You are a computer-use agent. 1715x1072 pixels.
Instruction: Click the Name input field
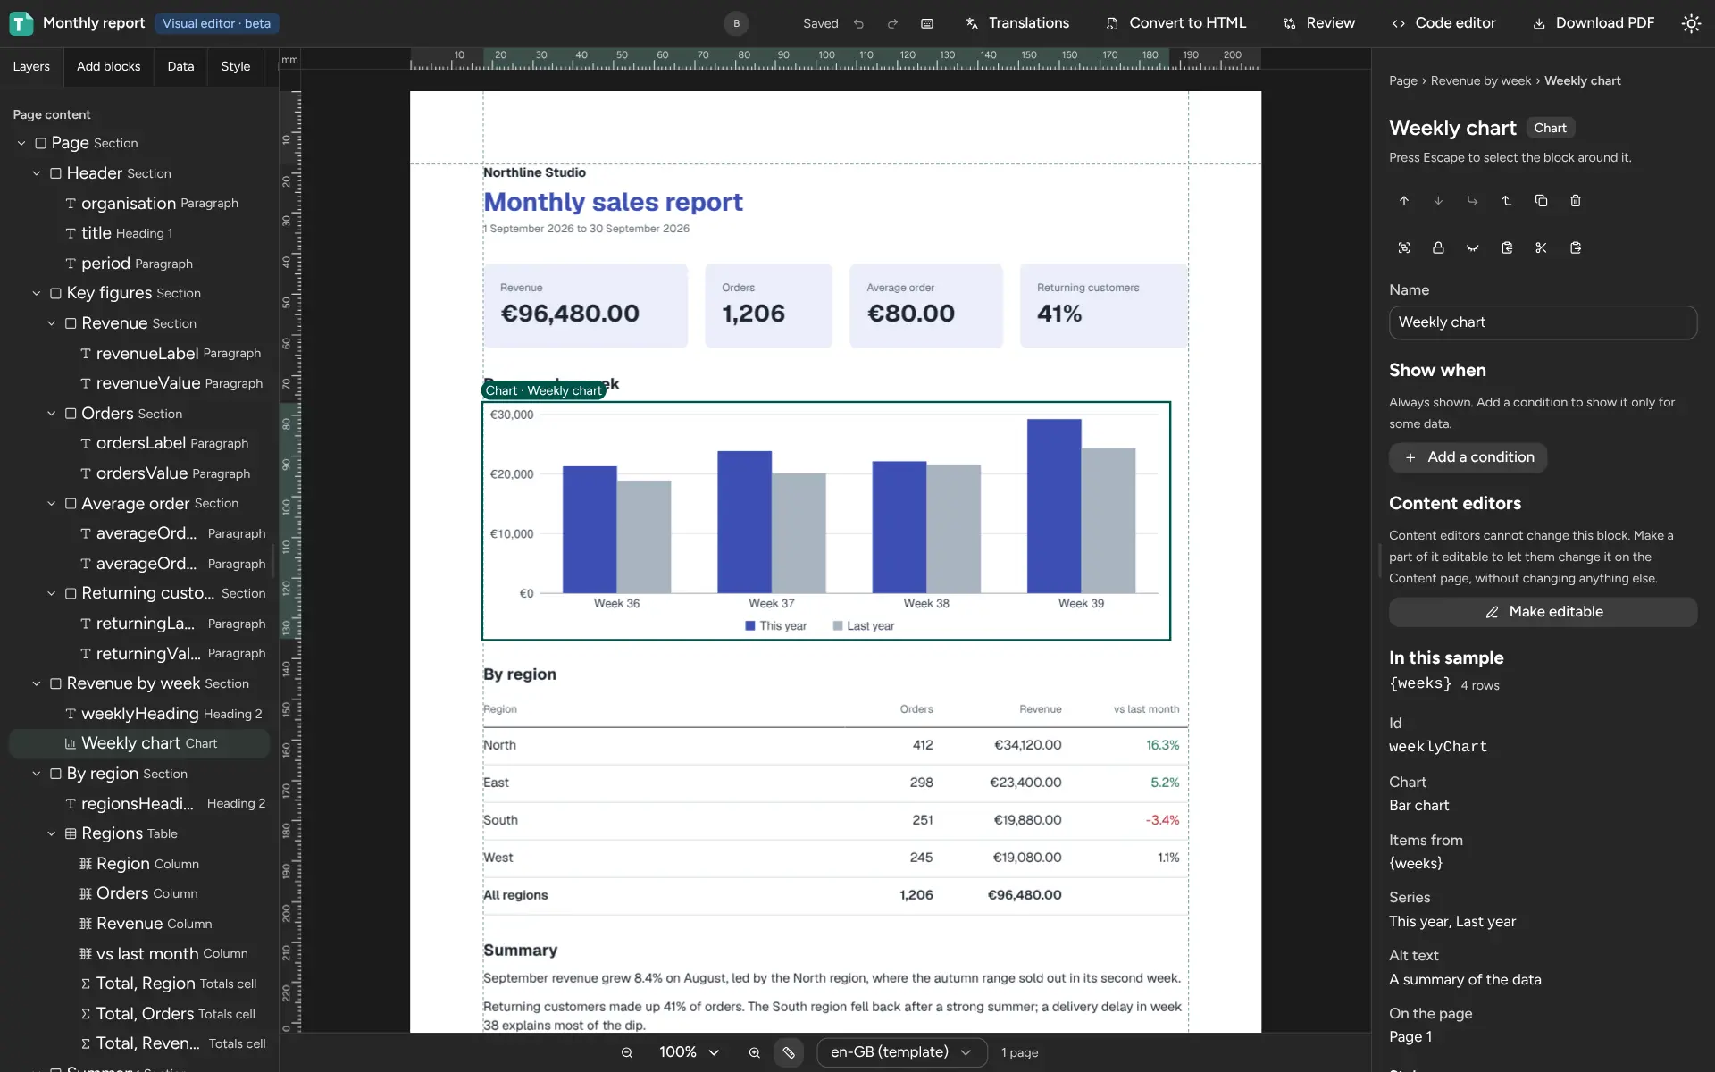[1543, 322]
